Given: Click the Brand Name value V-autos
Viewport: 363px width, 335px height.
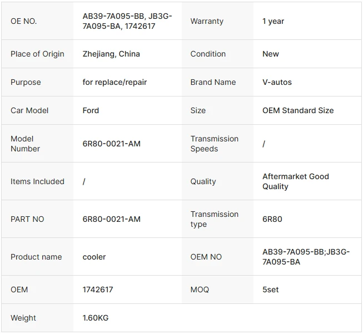Looking at the screenshot, I should click(x=277, y=82).
